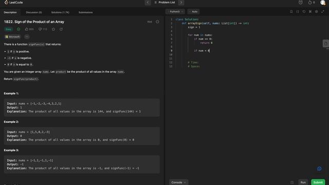Go to the previous problem arrow
Screen dimensions: 329x185
148,3
